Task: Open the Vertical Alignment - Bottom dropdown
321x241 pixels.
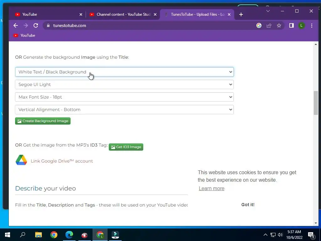Action: point(124,110)
